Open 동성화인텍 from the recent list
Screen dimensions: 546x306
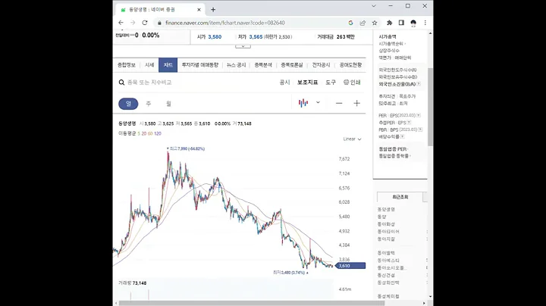pyautogui.click(x=388, y=283)
